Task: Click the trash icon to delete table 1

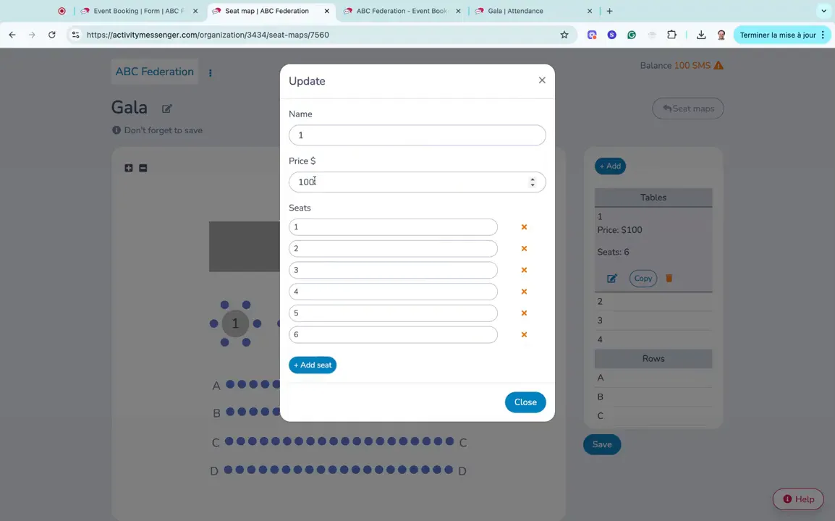Action: coord(669,278)
